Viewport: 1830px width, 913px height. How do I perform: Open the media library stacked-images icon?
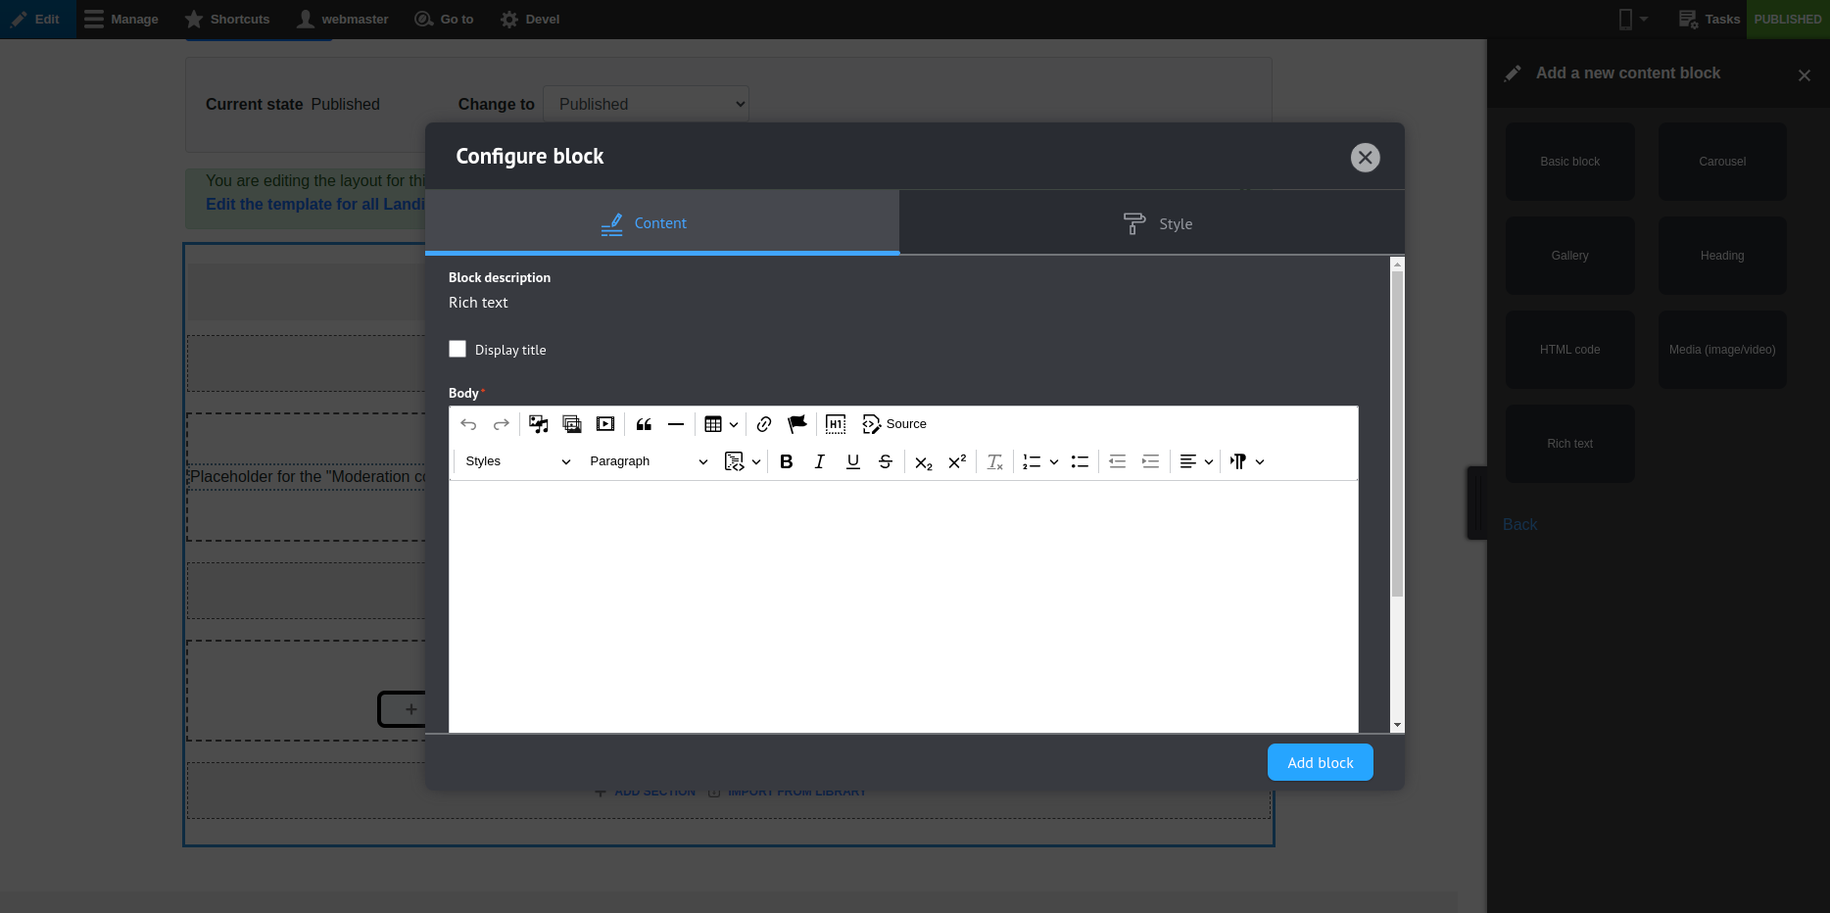(x=572, y=424)
